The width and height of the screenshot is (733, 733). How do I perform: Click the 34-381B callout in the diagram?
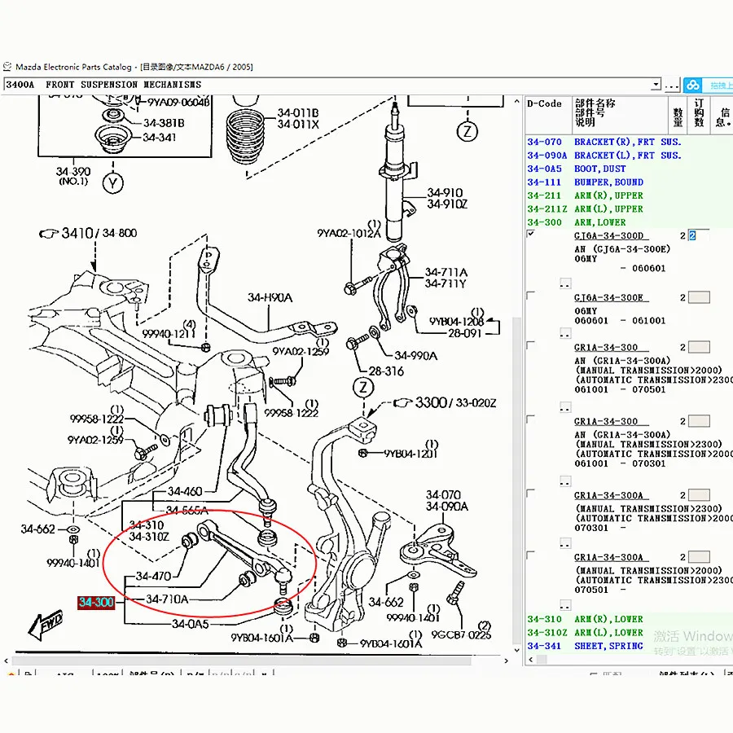point(164,123)
